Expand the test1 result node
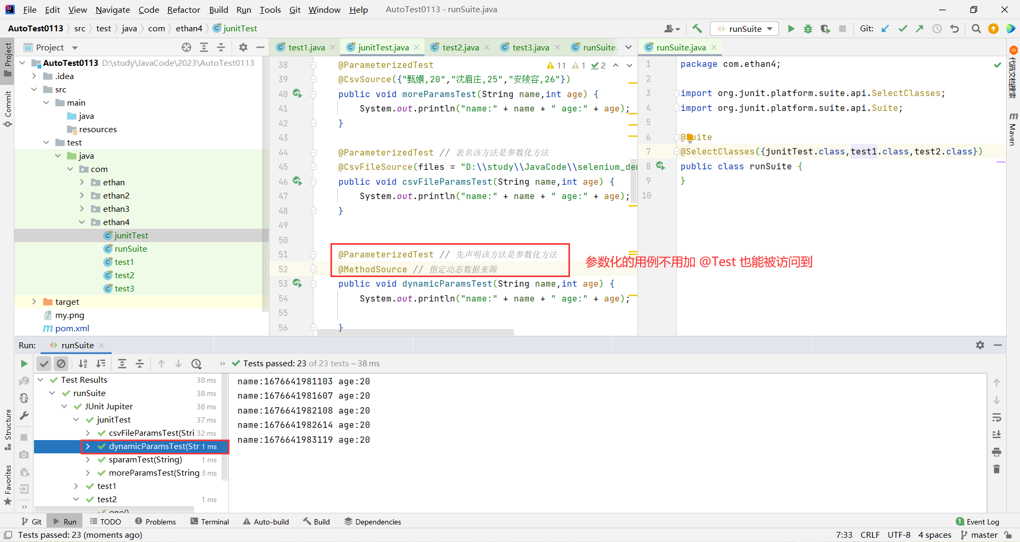The height and width of the screenshot is (542, 1020). click(x=76, y=486)
